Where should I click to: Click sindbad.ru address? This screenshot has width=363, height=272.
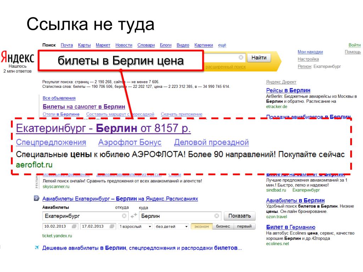coord(276,190)
